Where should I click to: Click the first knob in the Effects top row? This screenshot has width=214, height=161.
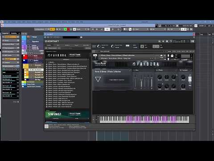160,77
